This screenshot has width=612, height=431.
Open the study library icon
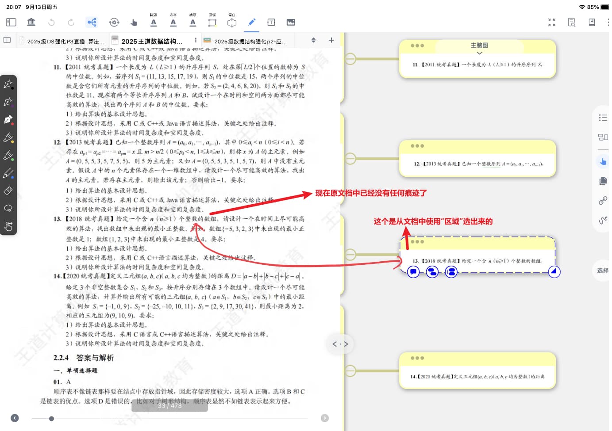(x=31, y=22)
